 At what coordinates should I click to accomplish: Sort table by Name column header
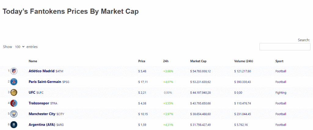pos(33,61)
